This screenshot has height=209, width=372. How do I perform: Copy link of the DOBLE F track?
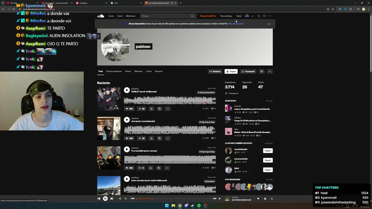(x=159, y=109)
